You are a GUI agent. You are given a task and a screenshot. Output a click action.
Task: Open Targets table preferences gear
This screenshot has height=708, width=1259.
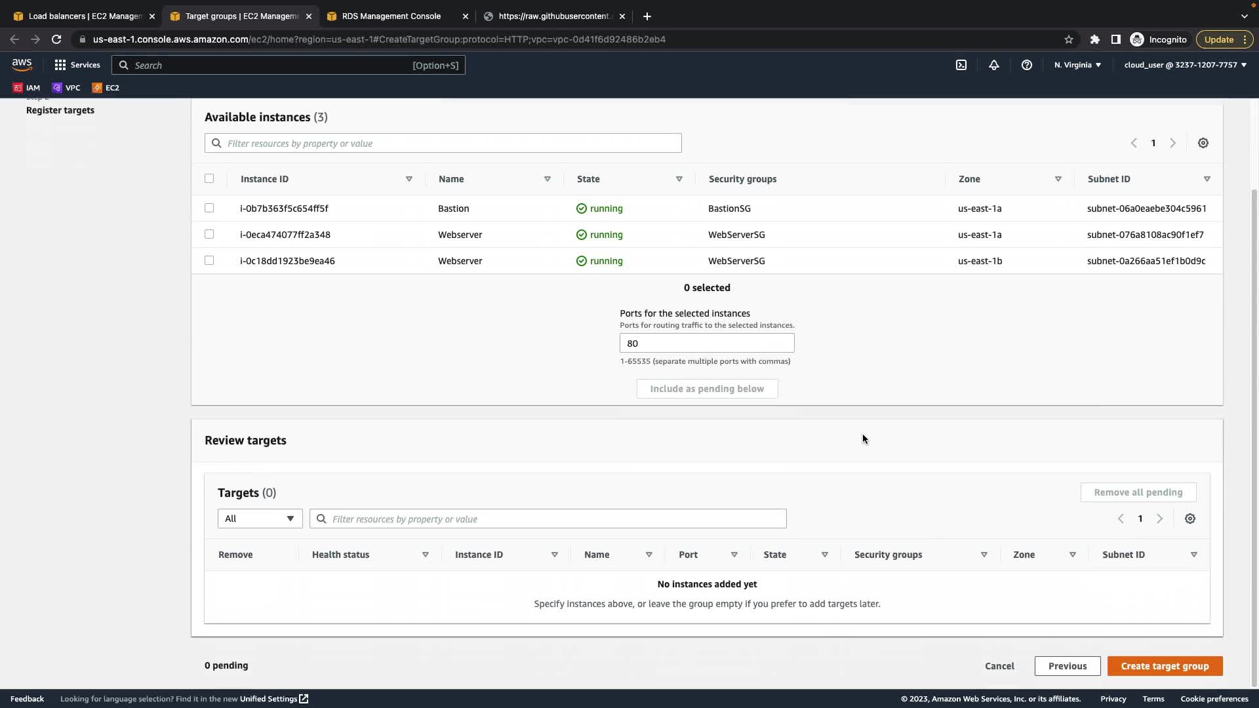click(1190, 519)
